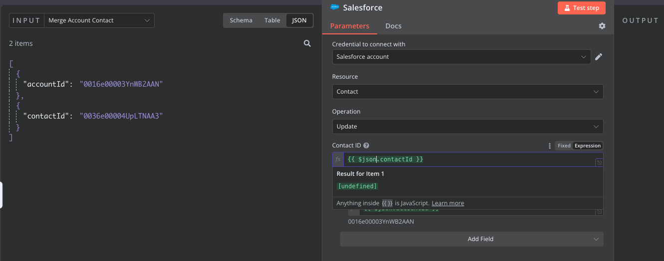Edit credential with the pencil icon

coord(599,57)
